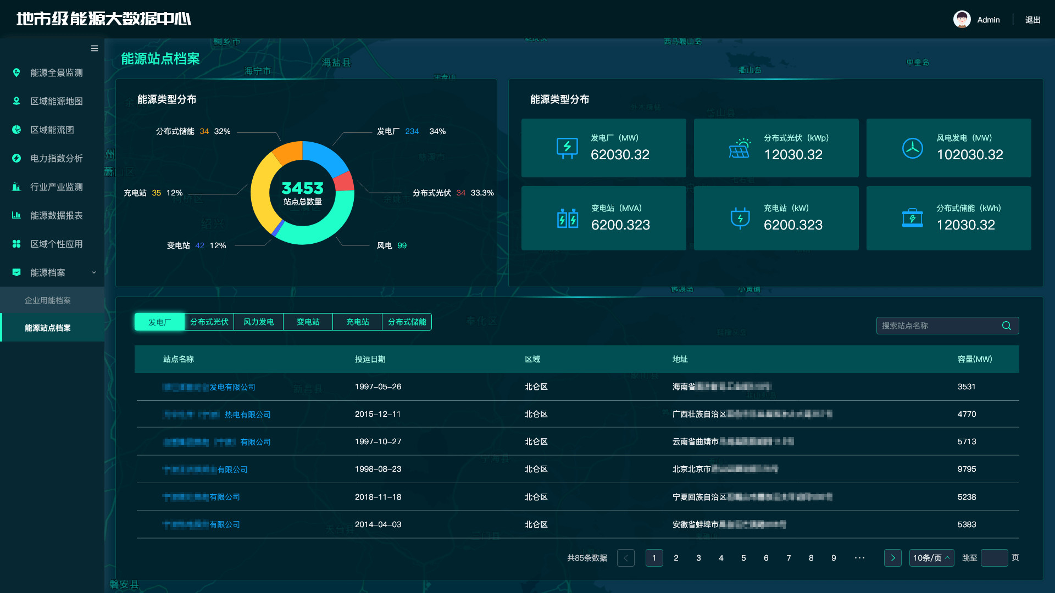The width and height of the screenshot is (1055, 593).
Task: Go to next page with right arrow
Action: (x=892, y=558)
